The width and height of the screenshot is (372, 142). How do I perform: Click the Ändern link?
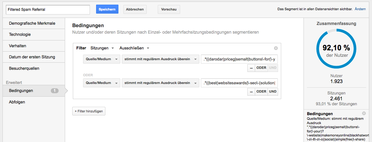point(360,9)
